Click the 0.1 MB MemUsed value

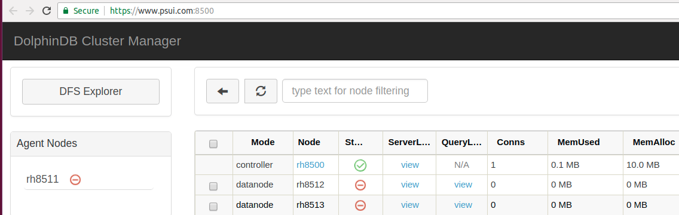(x=565, y=165)
